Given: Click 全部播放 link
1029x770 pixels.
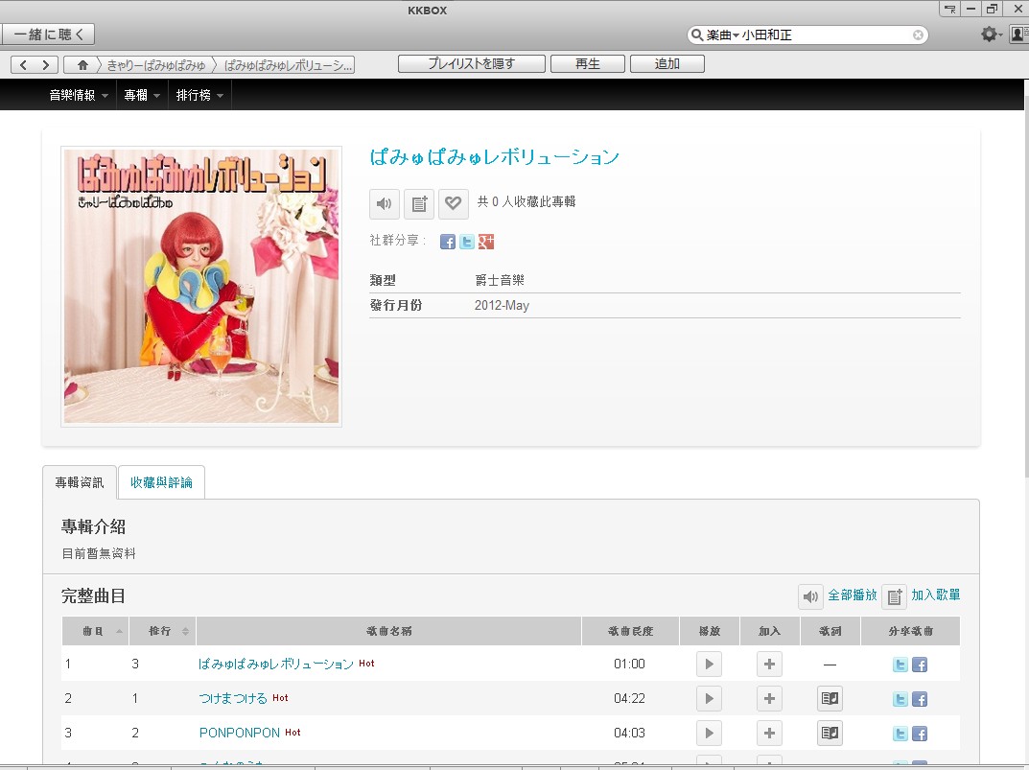Looking at the screenshot, I should (852, 595).
